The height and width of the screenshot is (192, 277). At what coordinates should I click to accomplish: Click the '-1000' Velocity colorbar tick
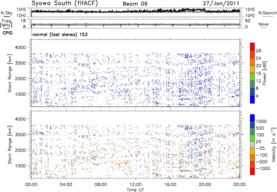click(263, 168)
